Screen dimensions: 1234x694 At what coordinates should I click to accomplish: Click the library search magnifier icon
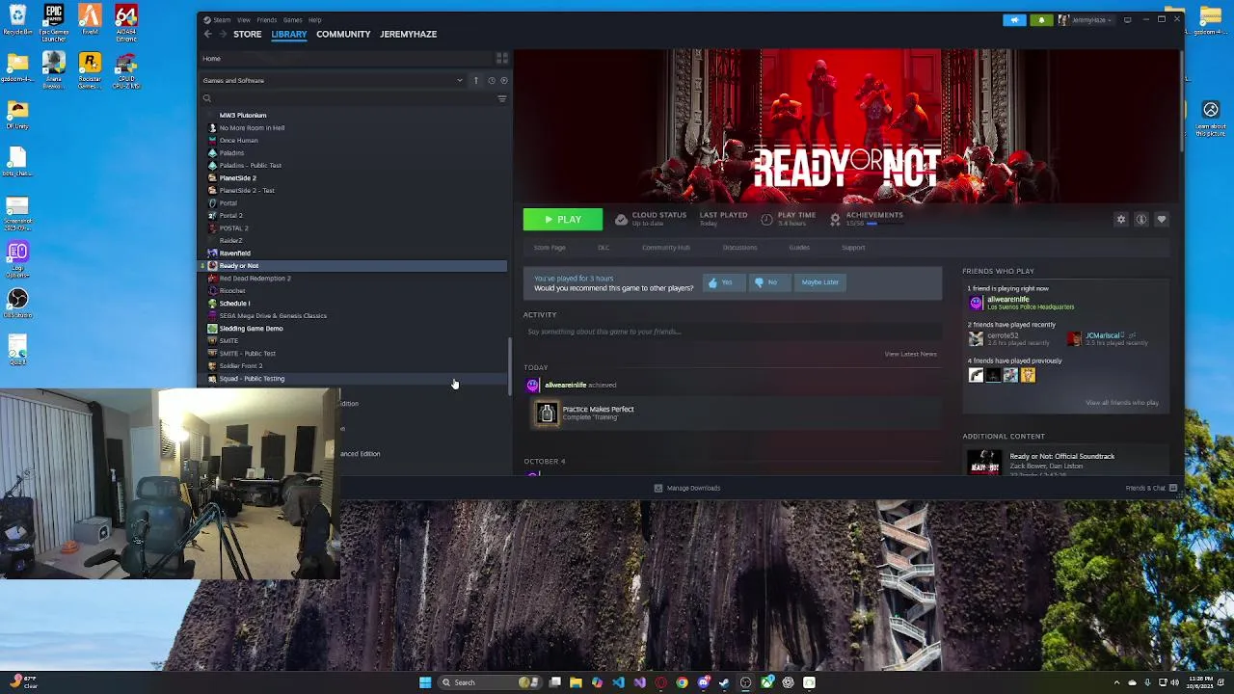(x=207, y=98)
